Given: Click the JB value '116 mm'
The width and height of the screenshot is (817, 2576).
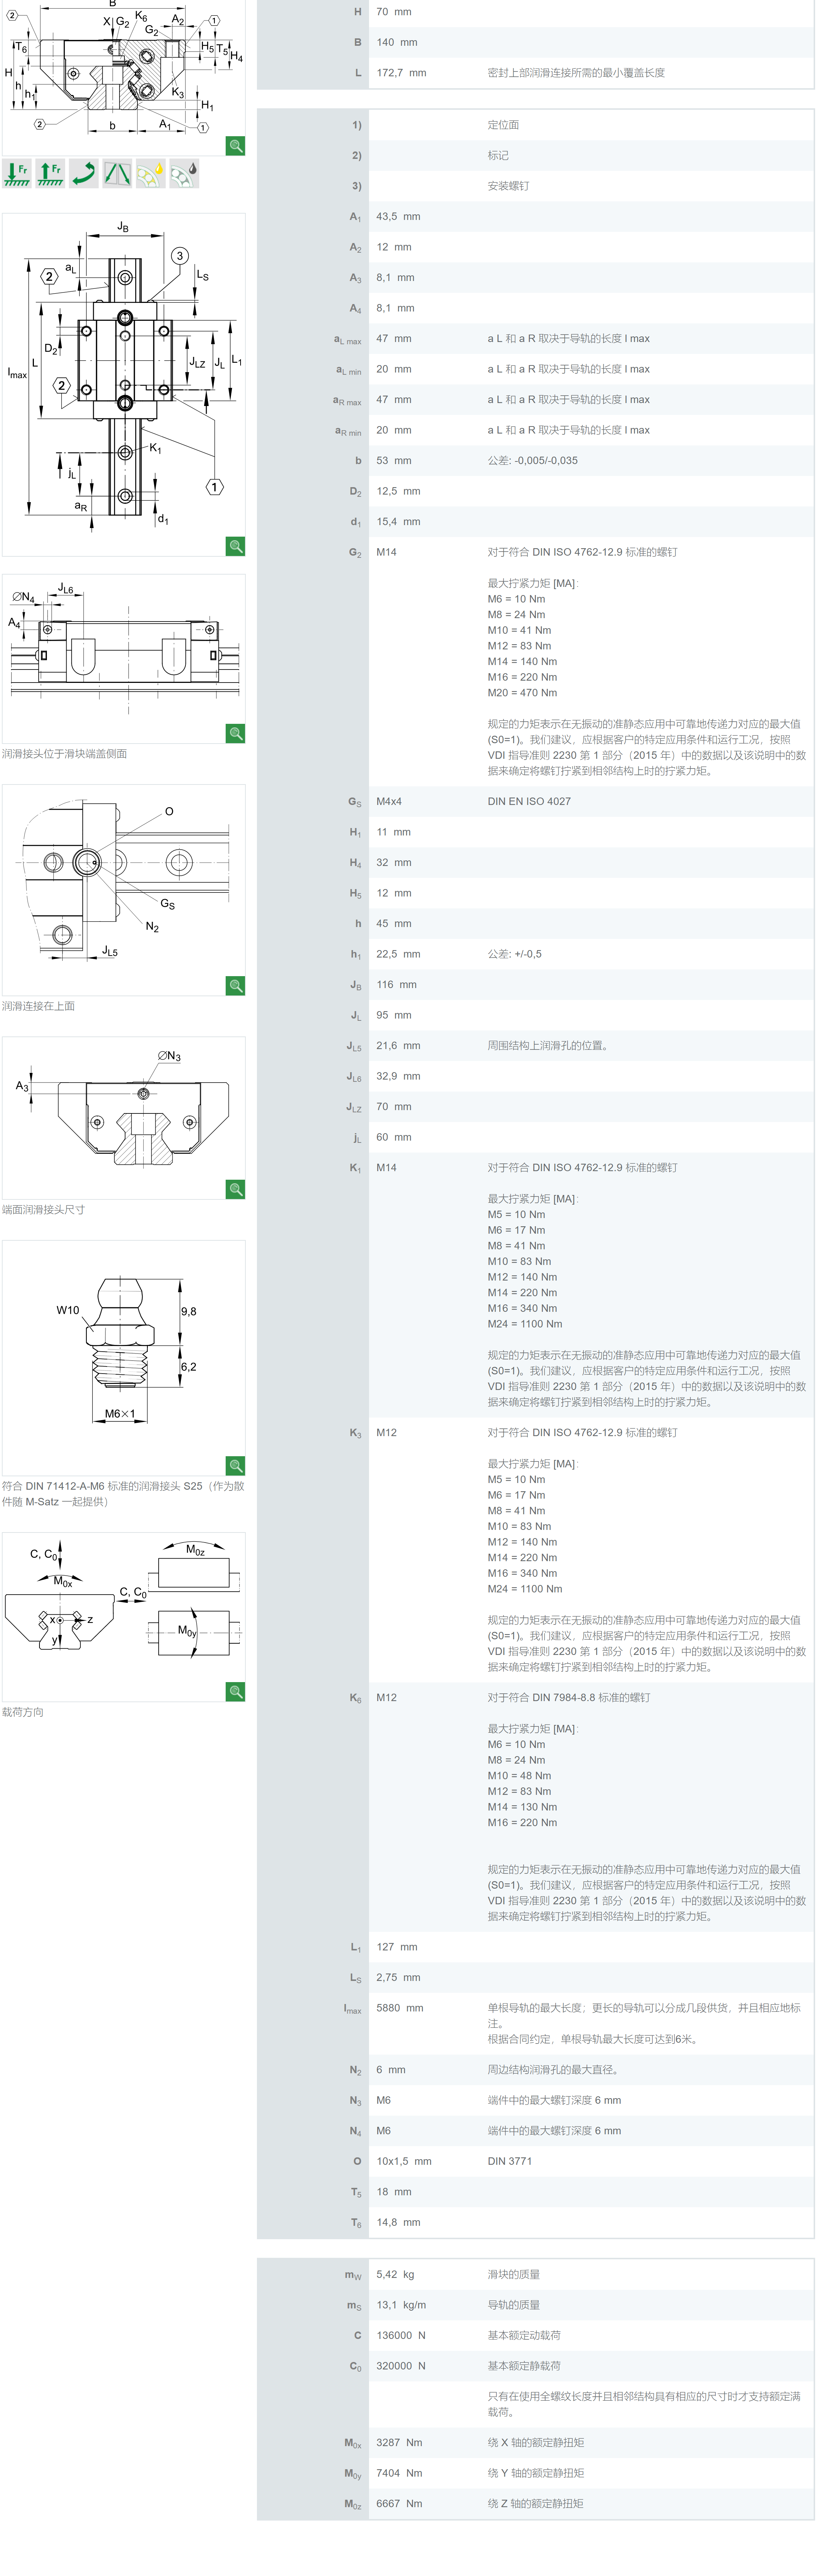Looking at the screenshot, I should tap(397, 985).
